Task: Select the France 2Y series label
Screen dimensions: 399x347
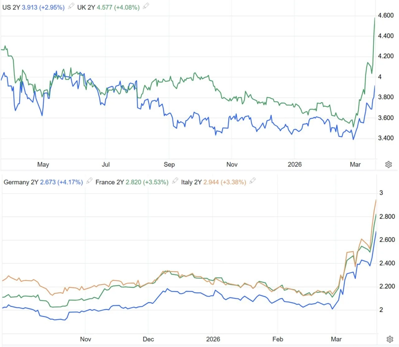Action: tap(110, 182)
